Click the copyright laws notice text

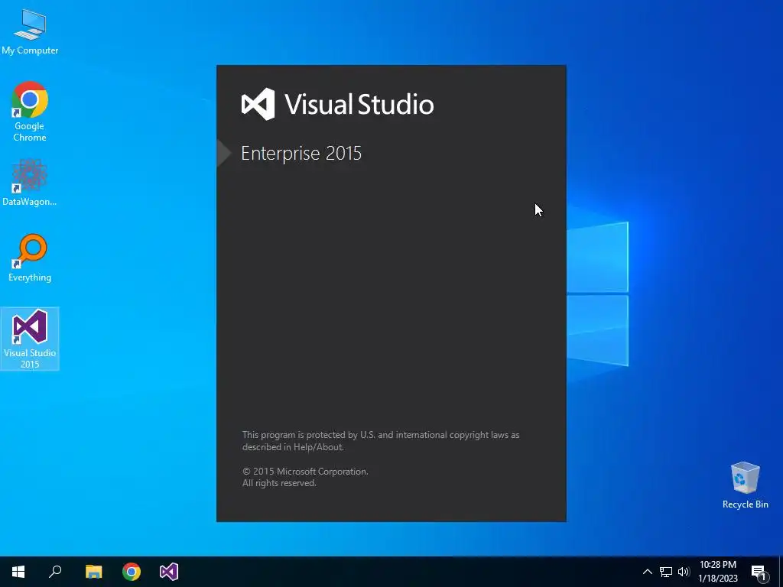381,441
